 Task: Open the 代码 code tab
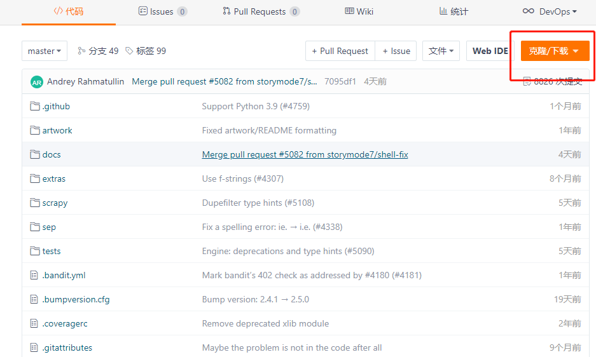pos(69,11)
